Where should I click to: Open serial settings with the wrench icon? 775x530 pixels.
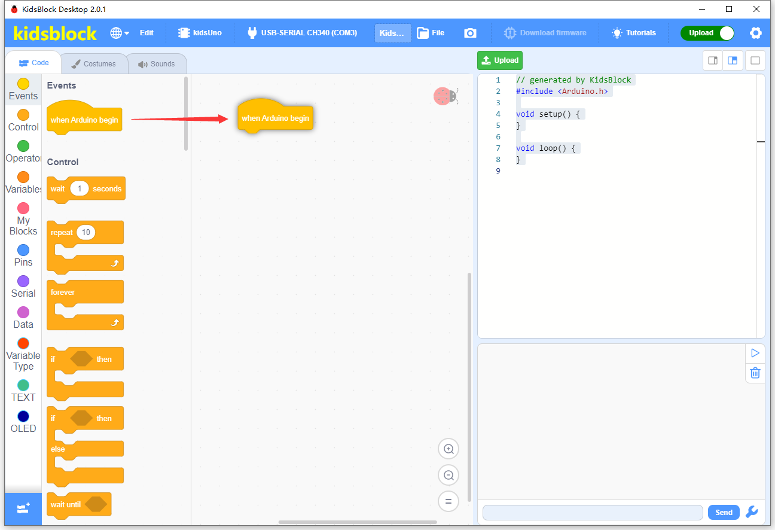point(752,512)
